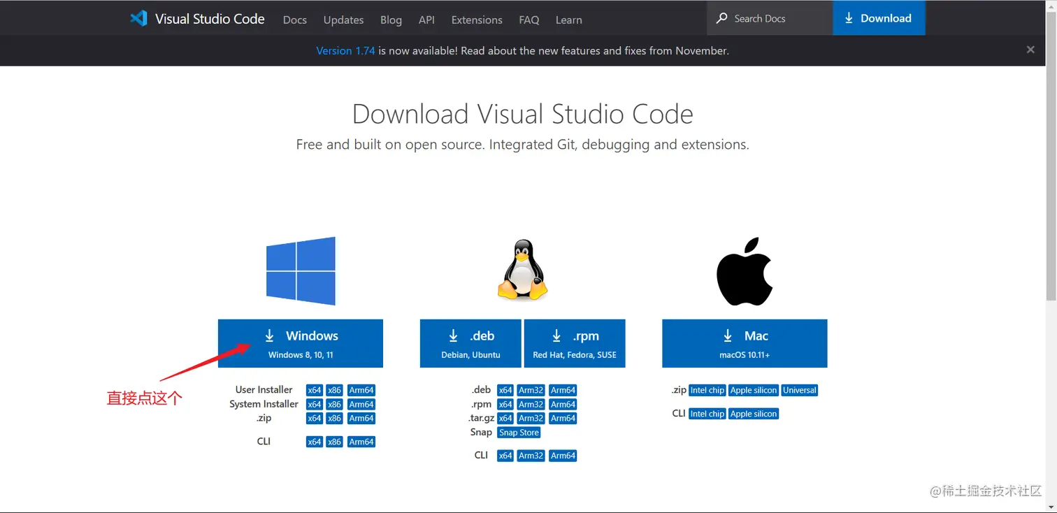Get Mac .zip for Intel chip
1057x513 pixels.
[707, 390]
